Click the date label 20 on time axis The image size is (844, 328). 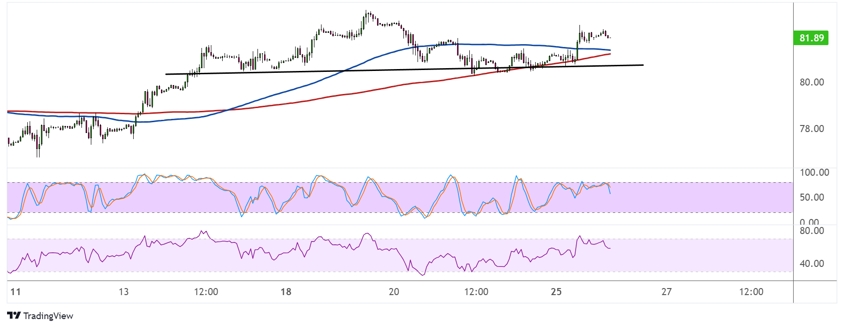tap(394, 292)
